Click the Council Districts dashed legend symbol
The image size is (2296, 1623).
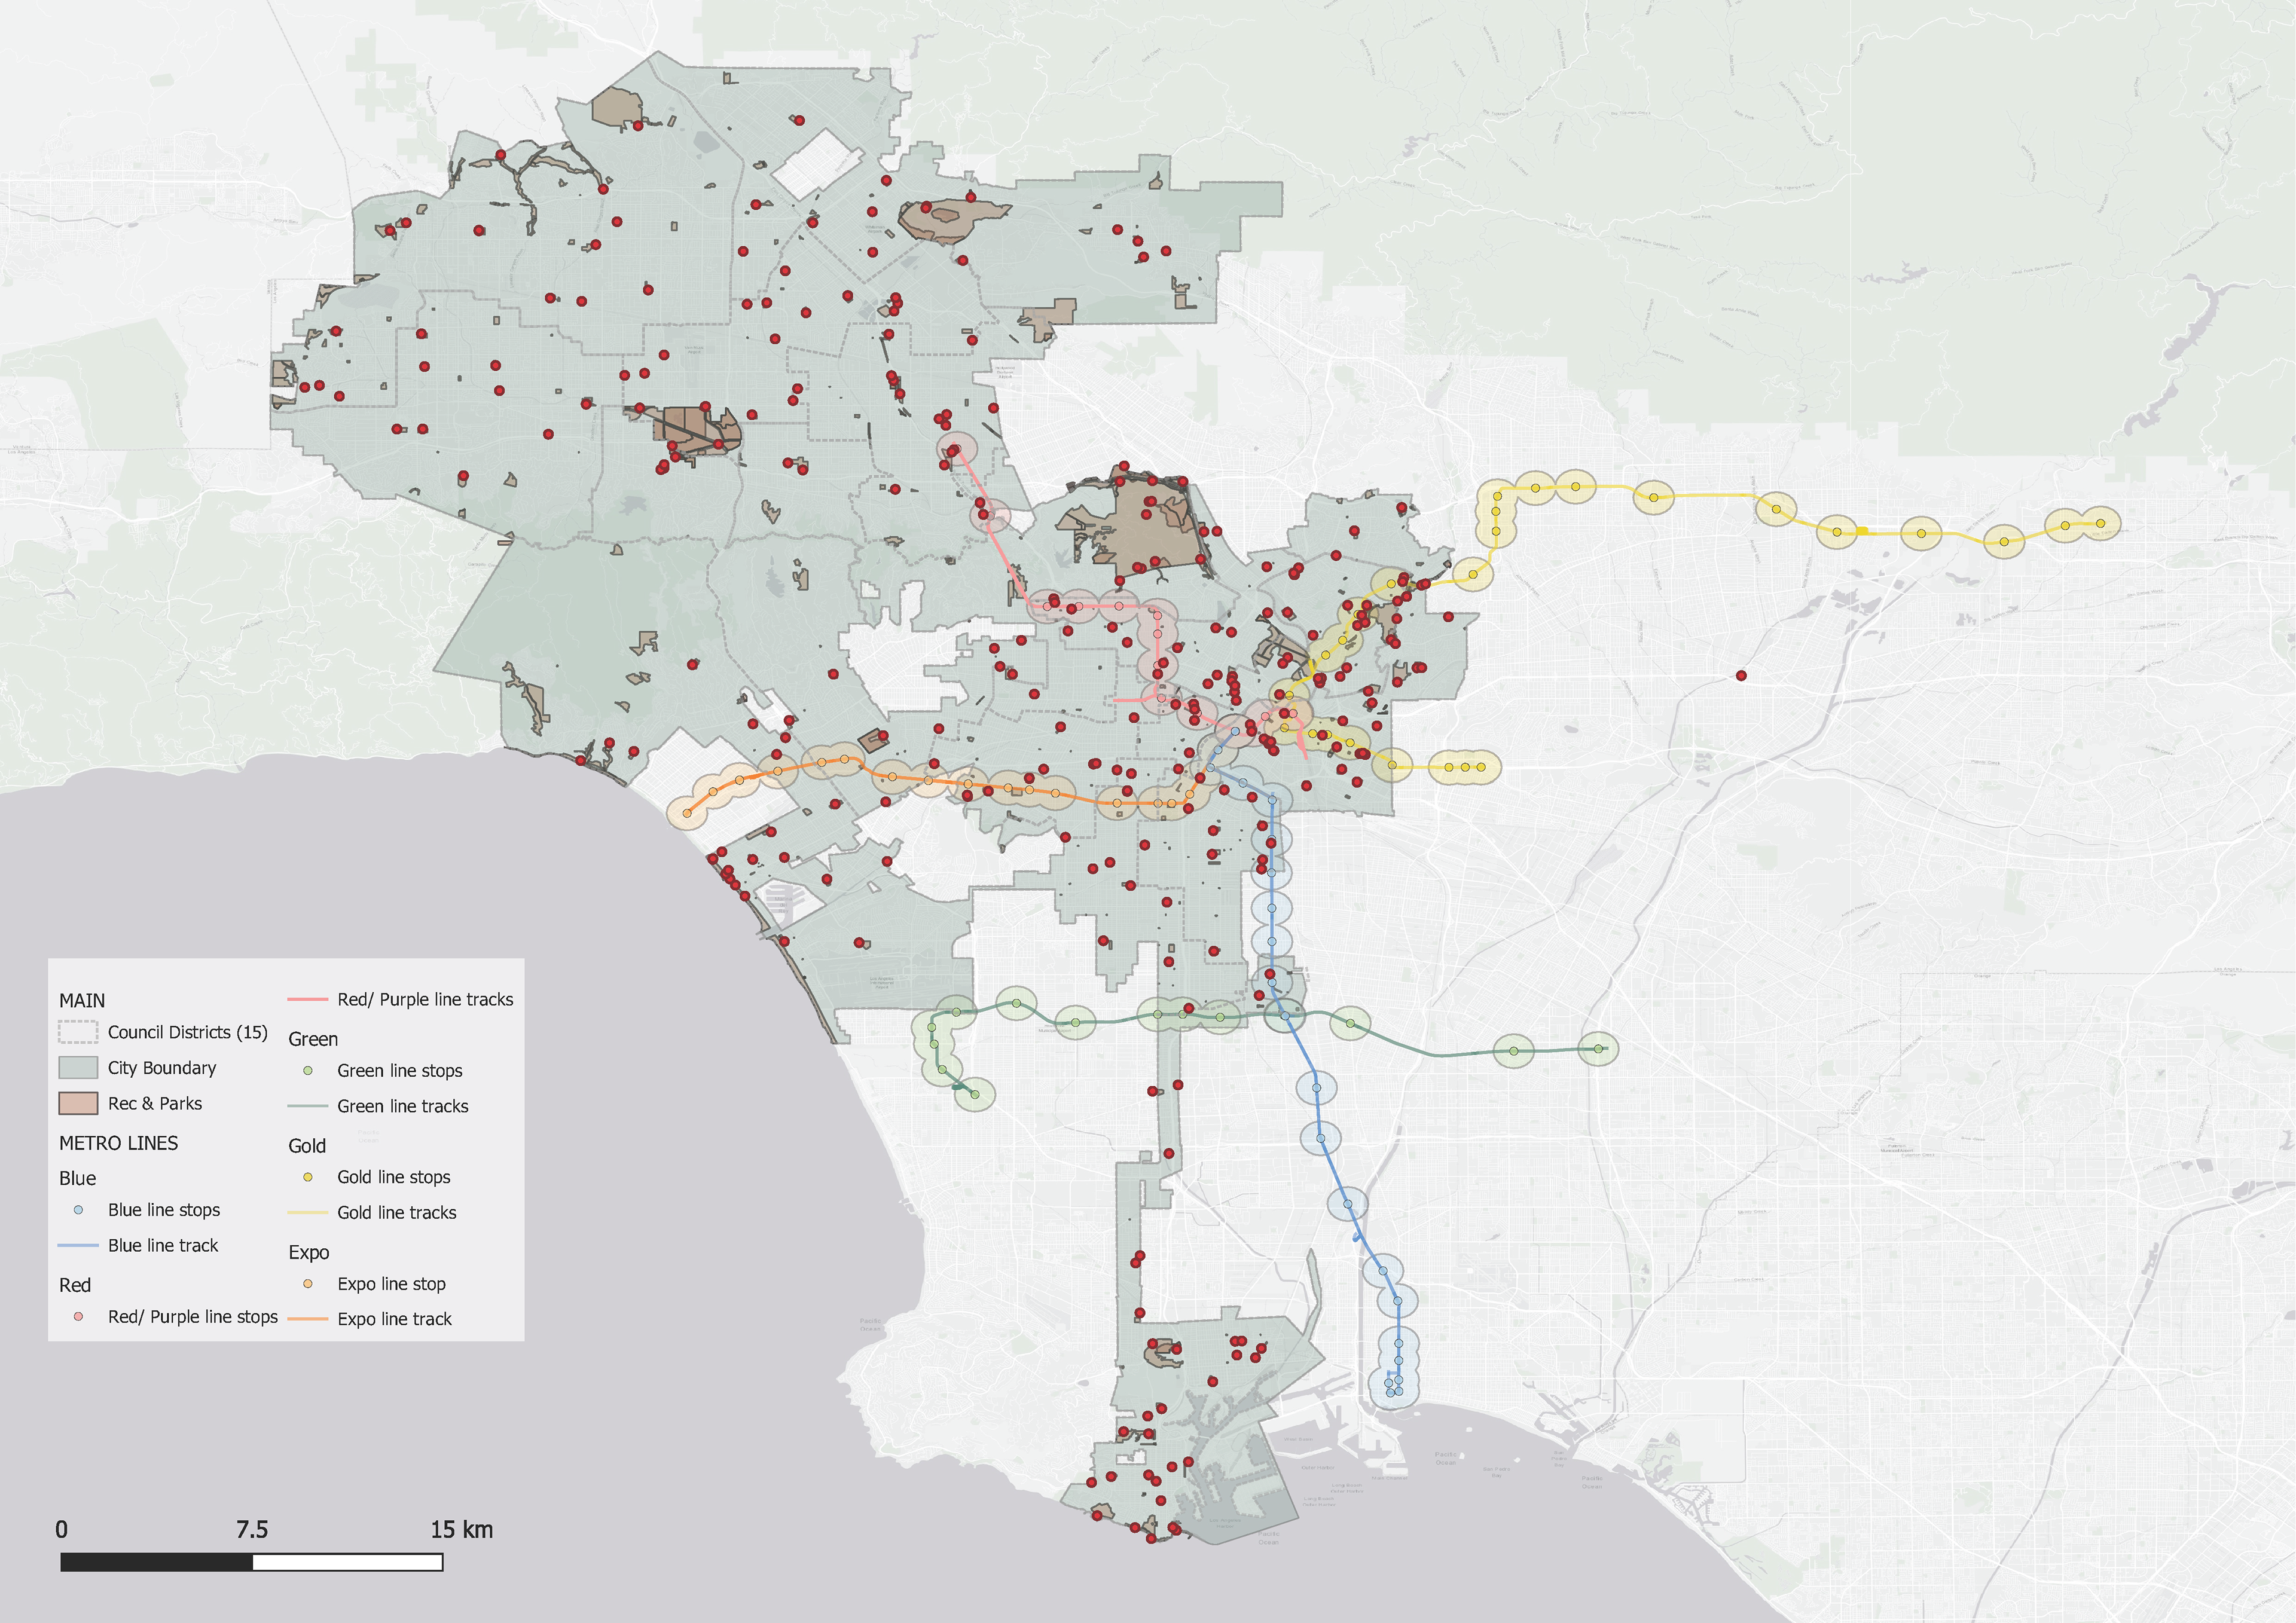coord(78,1032)
